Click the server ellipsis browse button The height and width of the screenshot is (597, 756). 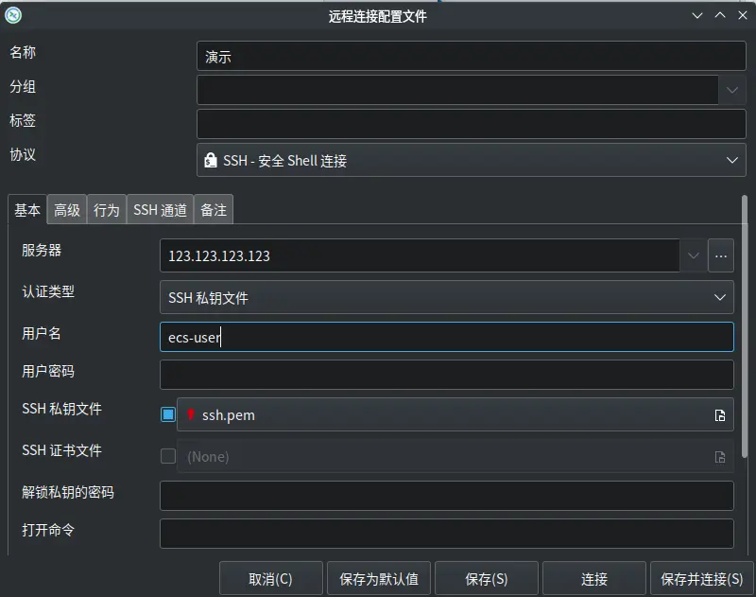coord(721,256)
